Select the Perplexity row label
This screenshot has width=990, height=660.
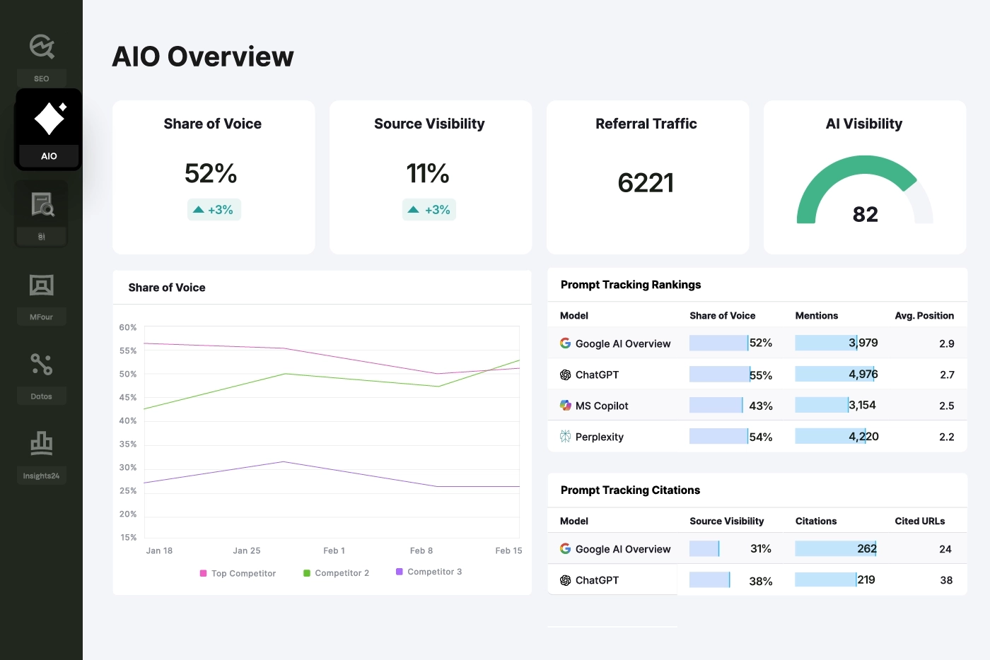[600, 437]
